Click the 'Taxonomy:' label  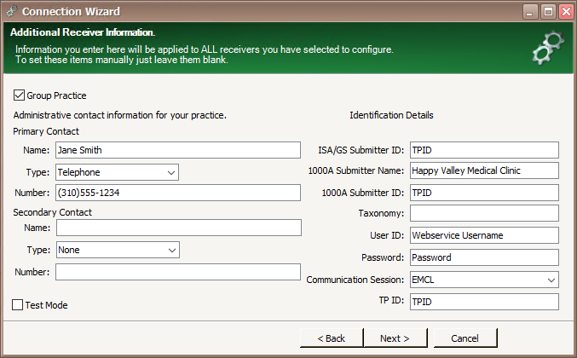(381, 213)
